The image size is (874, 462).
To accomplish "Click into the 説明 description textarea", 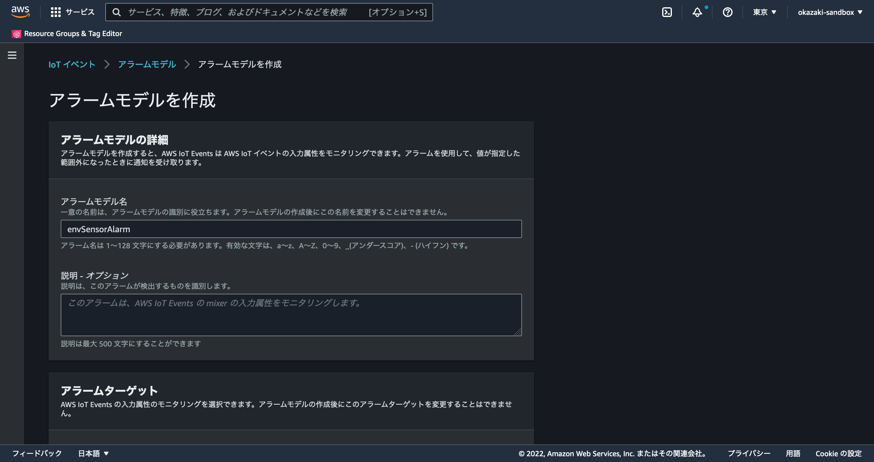I will coord(291,315).
